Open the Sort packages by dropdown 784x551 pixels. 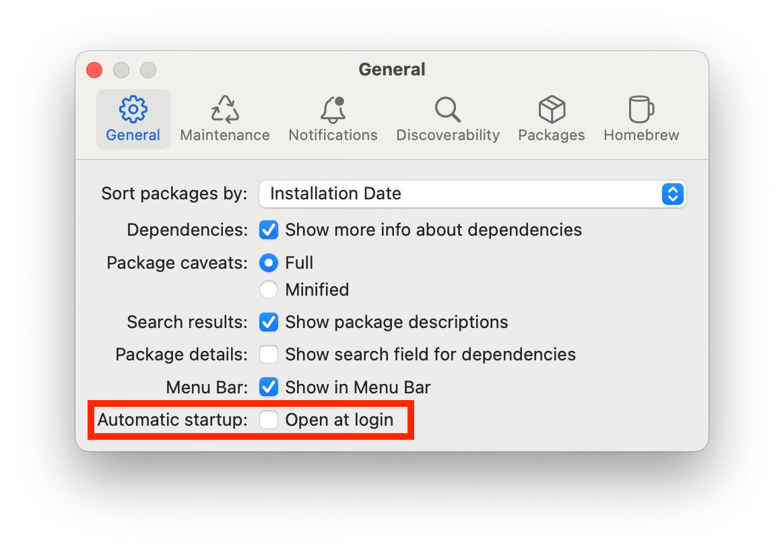tap(473, 194)
